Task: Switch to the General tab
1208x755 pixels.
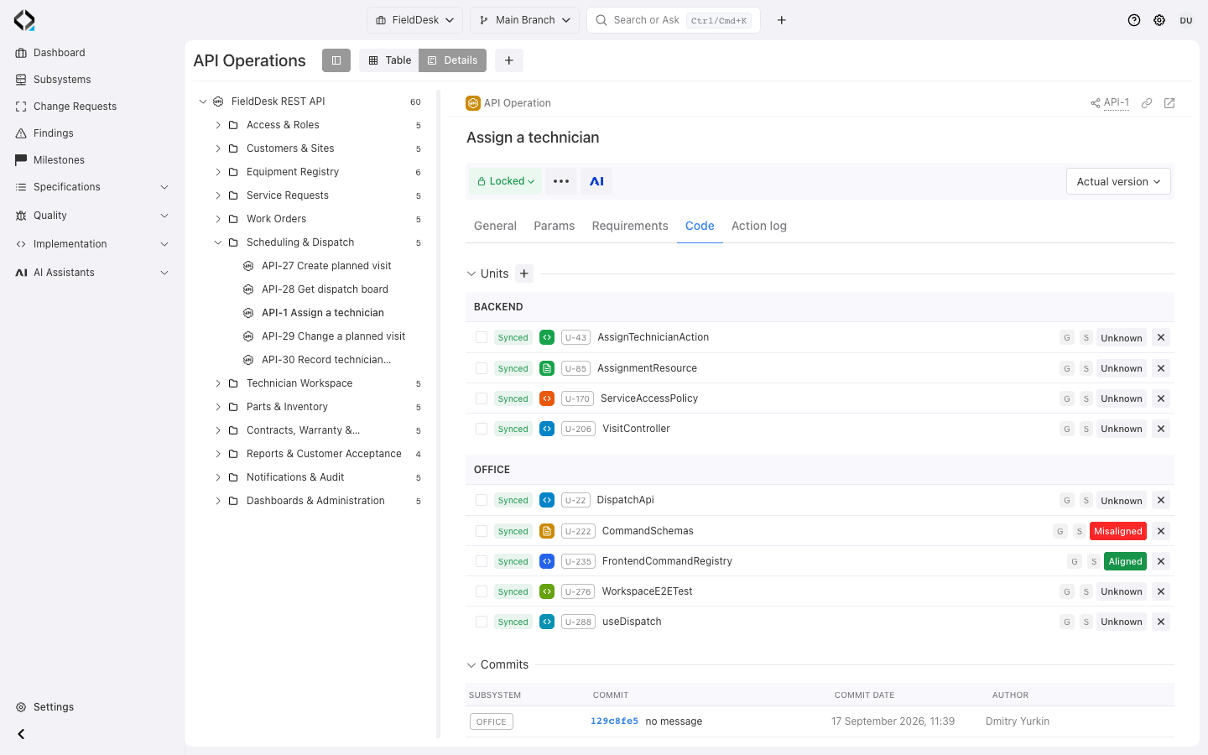Action: [495, 226]
